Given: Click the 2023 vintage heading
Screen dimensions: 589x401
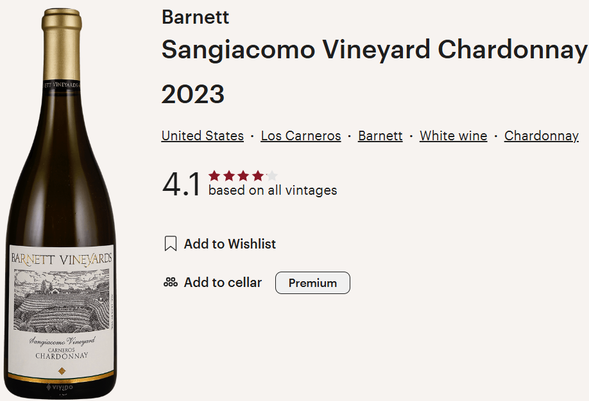Looking at the screenshot, I should click(x=192, y=94).
